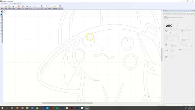Switch to the Position tab

[x=174, y=13]
